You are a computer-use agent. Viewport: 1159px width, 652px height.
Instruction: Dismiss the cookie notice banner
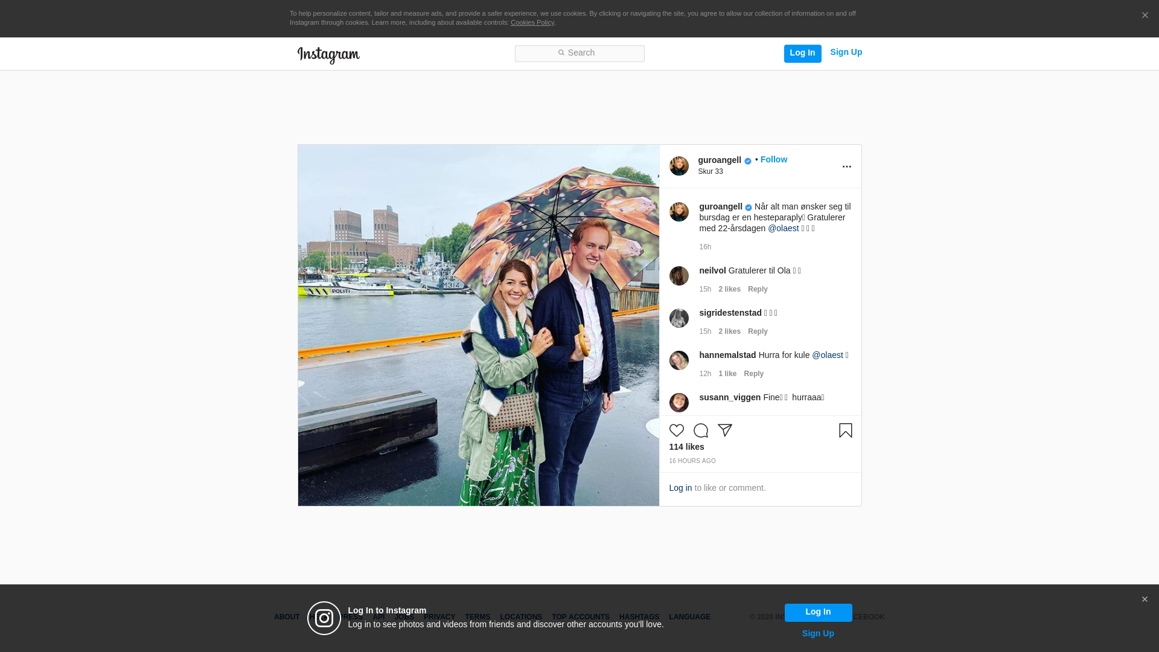(x=1145, y=16)
